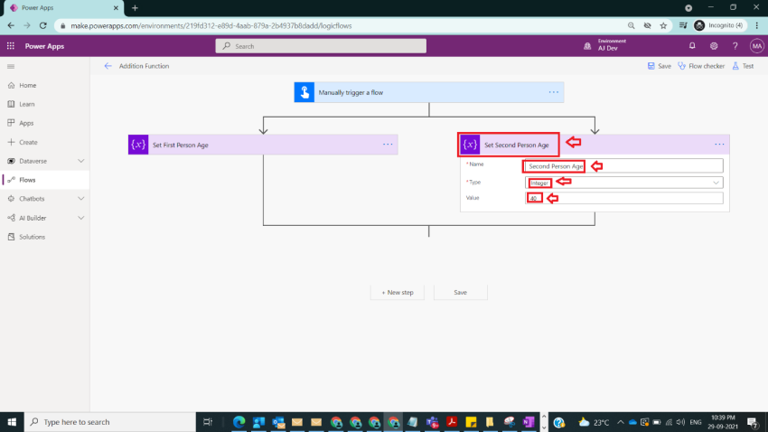Open the help question mark icon
Screen dimensions: 768x432
(735, 46)
